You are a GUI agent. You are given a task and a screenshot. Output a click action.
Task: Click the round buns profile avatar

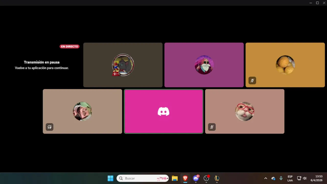tap(285, 65)
